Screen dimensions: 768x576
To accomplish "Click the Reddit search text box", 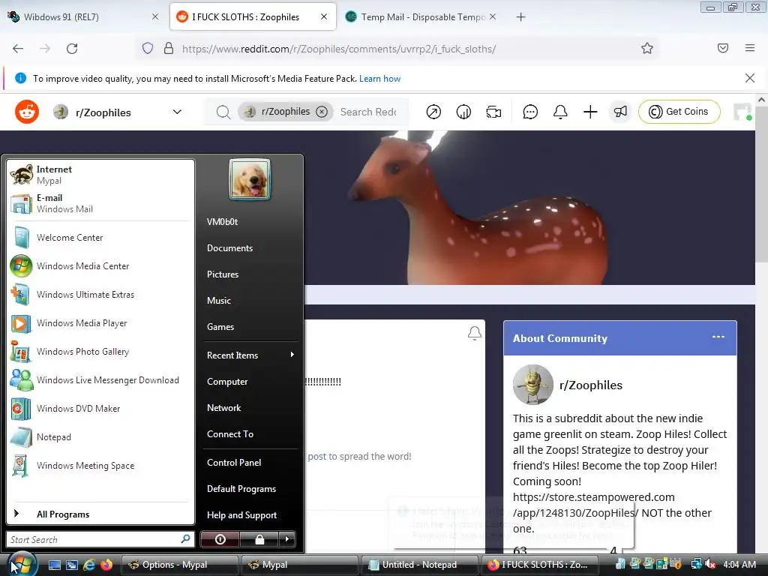I will coord(368,112).
